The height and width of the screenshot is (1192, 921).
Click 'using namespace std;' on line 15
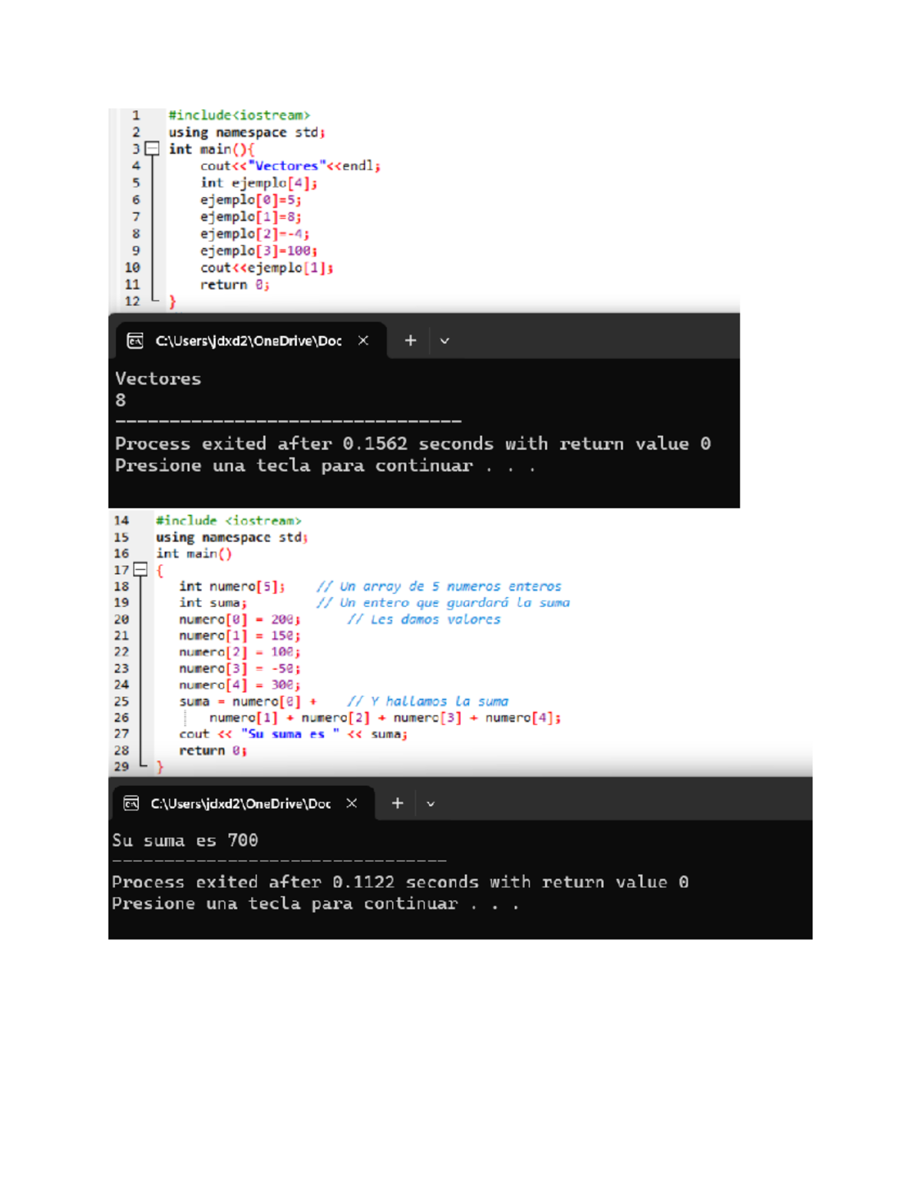tap(232, 537)
